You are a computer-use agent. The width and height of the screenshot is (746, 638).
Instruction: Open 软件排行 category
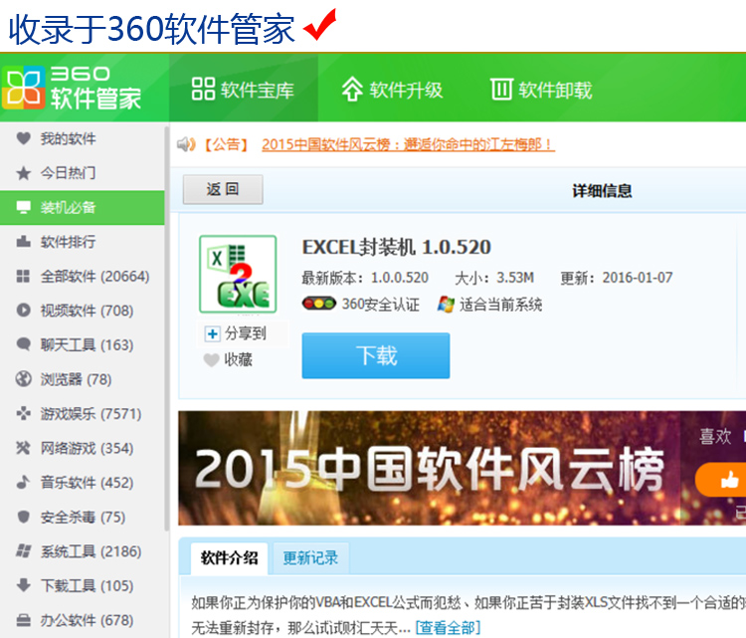[x=83, y=242]
